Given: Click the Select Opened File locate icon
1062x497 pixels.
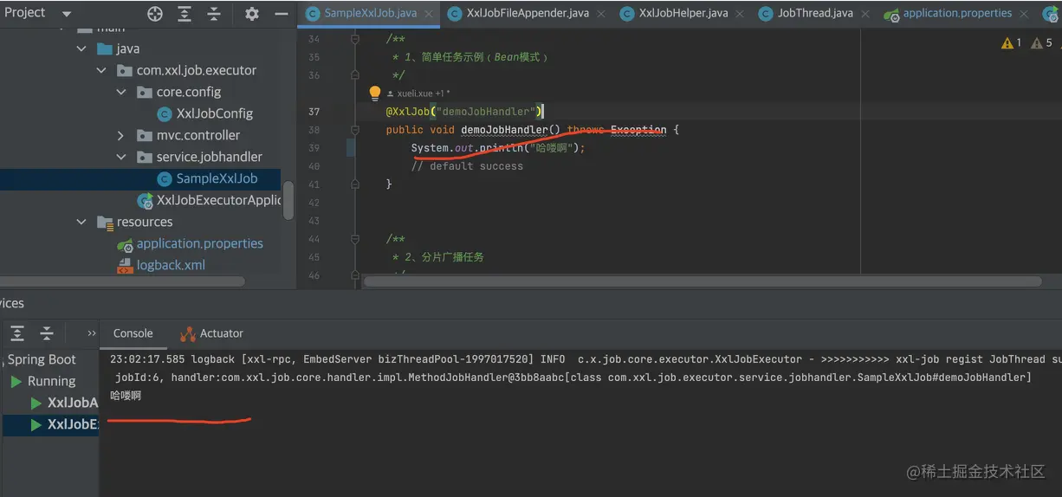Looking at the screenshot, I should [155, 14].
